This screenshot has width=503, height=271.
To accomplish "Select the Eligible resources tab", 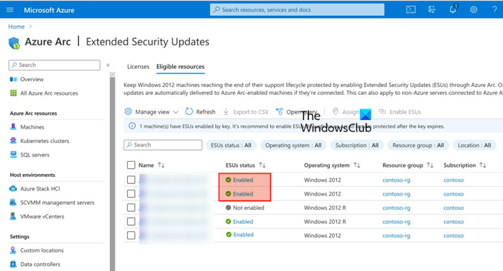I will tap(180, 66).
